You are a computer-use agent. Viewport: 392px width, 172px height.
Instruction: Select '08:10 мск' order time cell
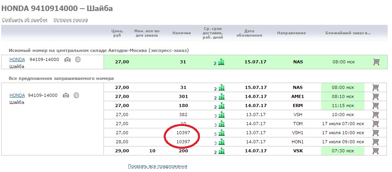click(343, 97)
